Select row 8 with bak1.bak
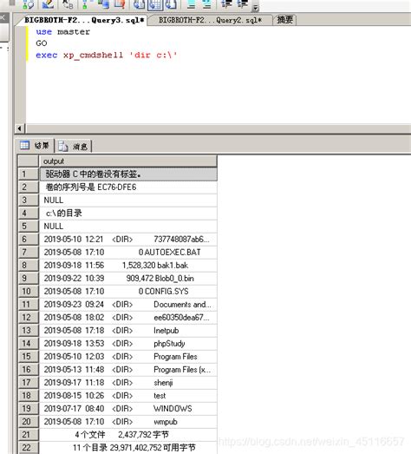Image resolution: width=411 pixels, height=454 pixels. point(127,266)
